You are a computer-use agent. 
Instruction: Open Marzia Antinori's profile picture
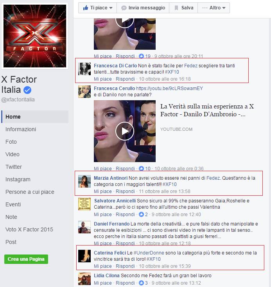pos(84,181)
